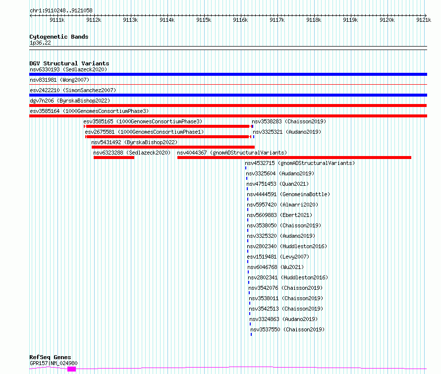441x374 pixels.
Task: Click the 9121k ruler position
Action: tap(424, 20)
